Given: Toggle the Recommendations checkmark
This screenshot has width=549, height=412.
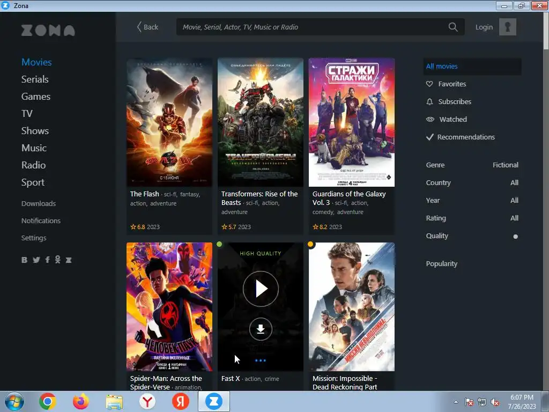Looking at the screenshot, I should 429,137.
